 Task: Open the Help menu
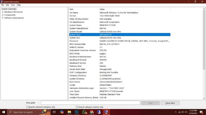[19, 5]
